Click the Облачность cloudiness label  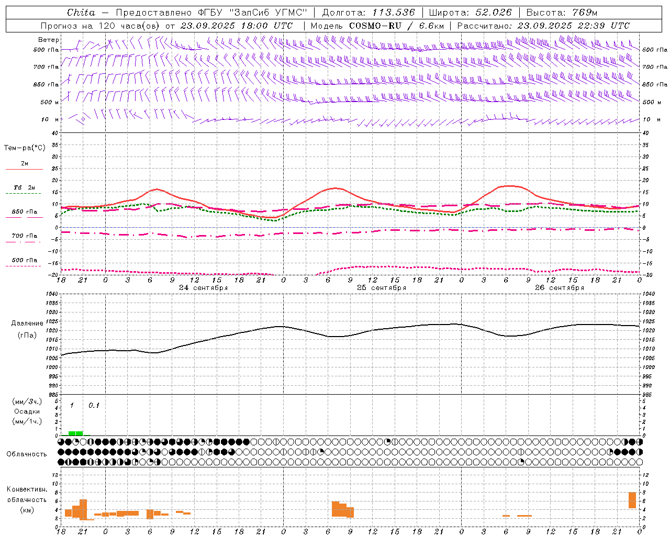[27, 454]
